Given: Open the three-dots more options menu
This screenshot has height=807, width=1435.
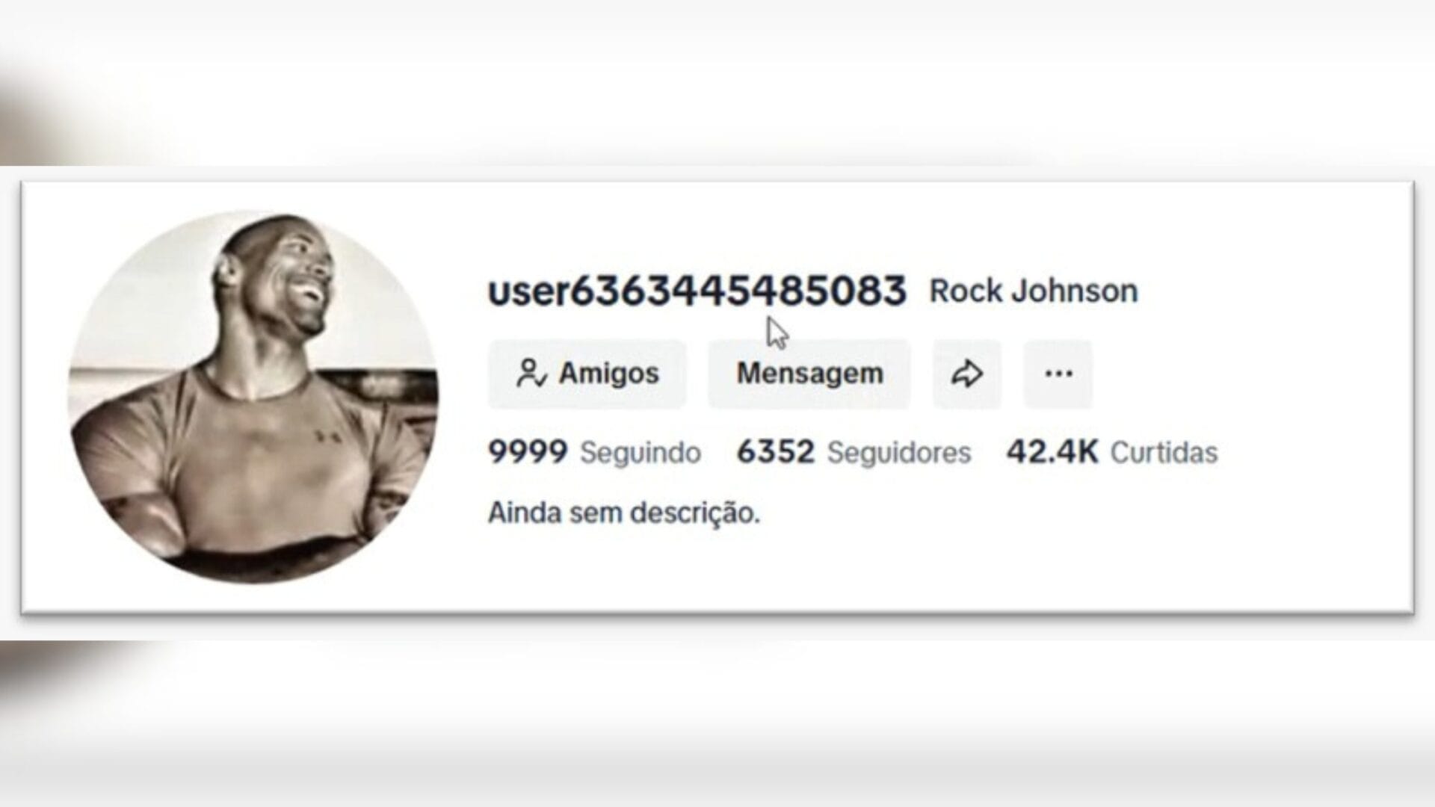Looking at the screenshot, I should tap(1058, 374).
